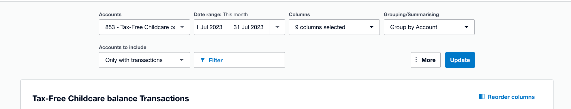Image resolution: width=571 pixels, height=109 pixels.
Task: Open the More options button
Action: pos(425,60)
